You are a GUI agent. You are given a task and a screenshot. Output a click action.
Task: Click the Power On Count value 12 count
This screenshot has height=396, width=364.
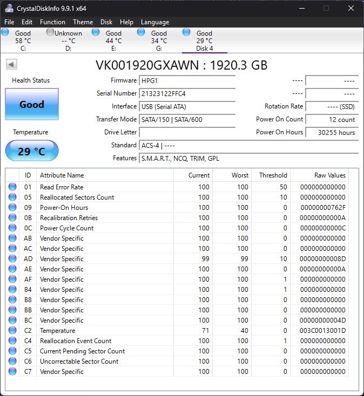click(332, 119)
